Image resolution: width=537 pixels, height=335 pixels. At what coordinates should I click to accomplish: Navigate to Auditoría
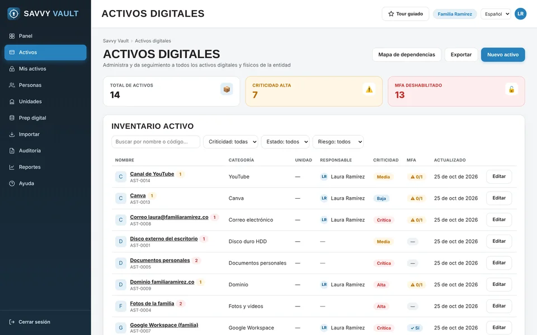45,151
